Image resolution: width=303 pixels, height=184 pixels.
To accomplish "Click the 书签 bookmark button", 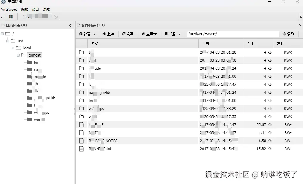I will click(170, 34).
